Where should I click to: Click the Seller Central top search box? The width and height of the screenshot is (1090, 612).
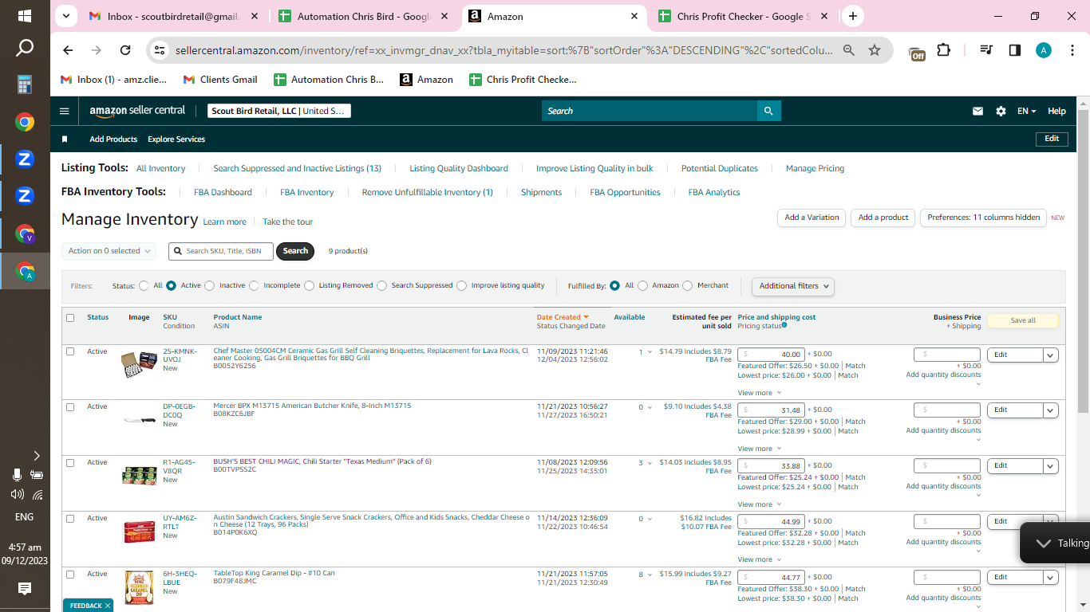(650, 111)
